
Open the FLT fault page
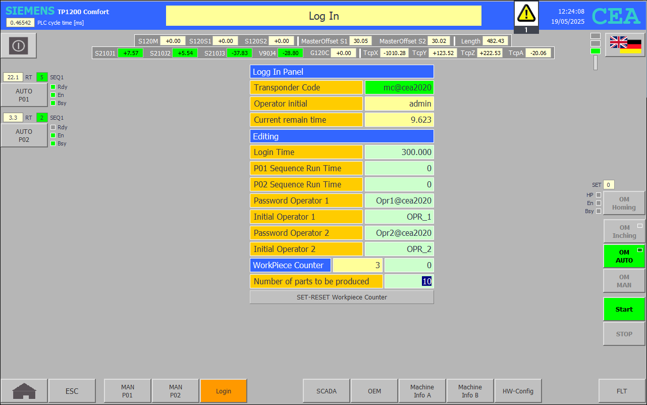622,391
